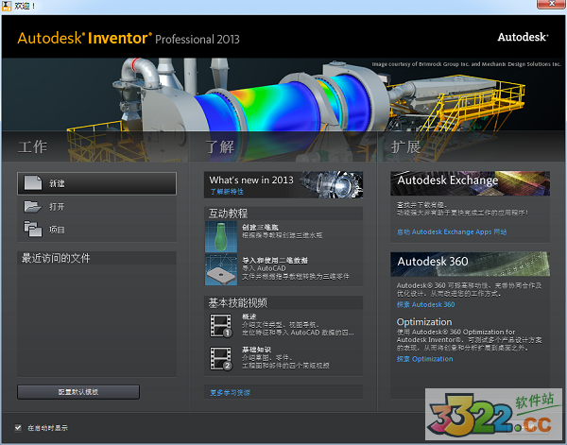Open the Autodesk 360 banner
The height and width of the screenshot is (445, 567).
point(470,264)
